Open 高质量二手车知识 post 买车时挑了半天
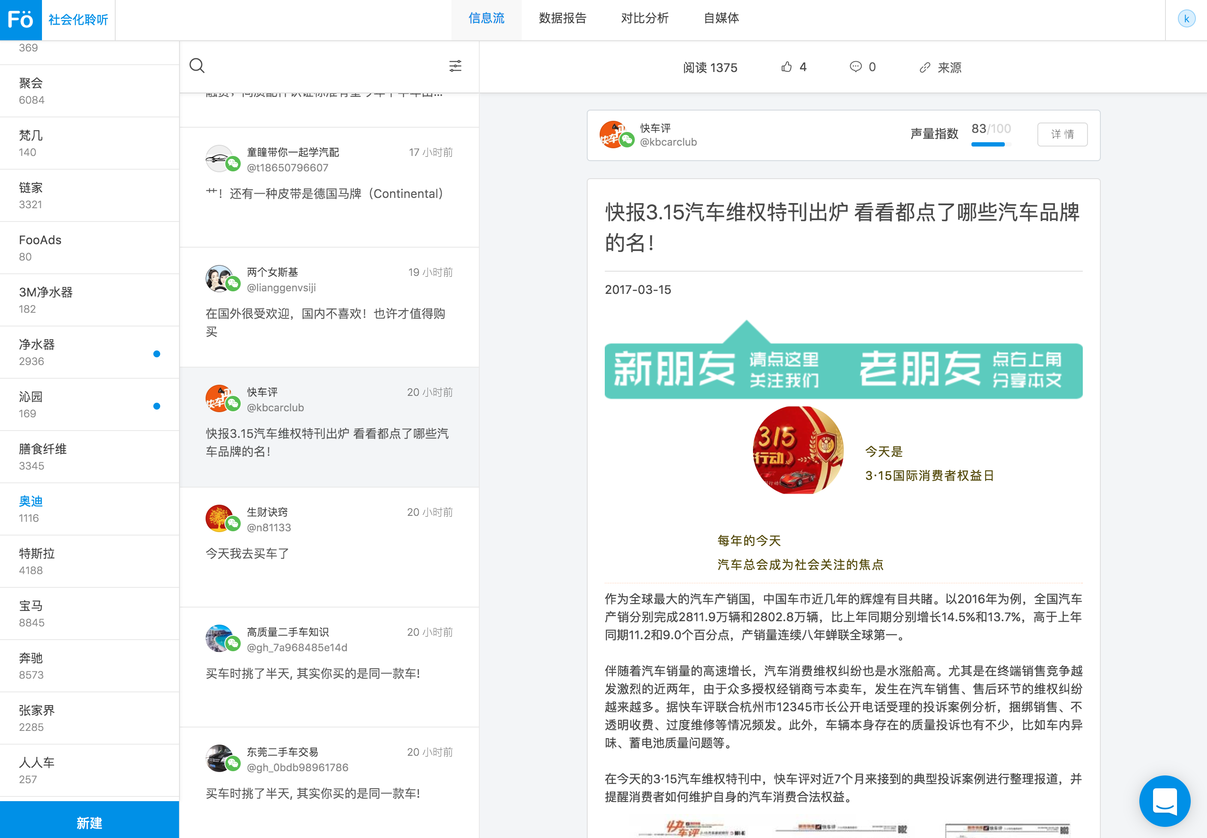The image size is (1207, 838). coord(329,667)
